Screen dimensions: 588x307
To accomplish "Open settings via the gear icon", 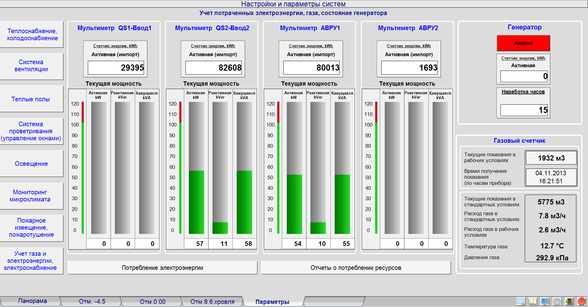I will click(557, 301).
